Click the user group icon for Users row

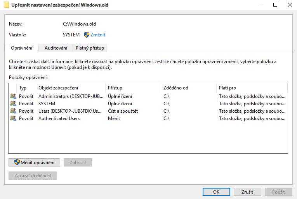[13, 111]
